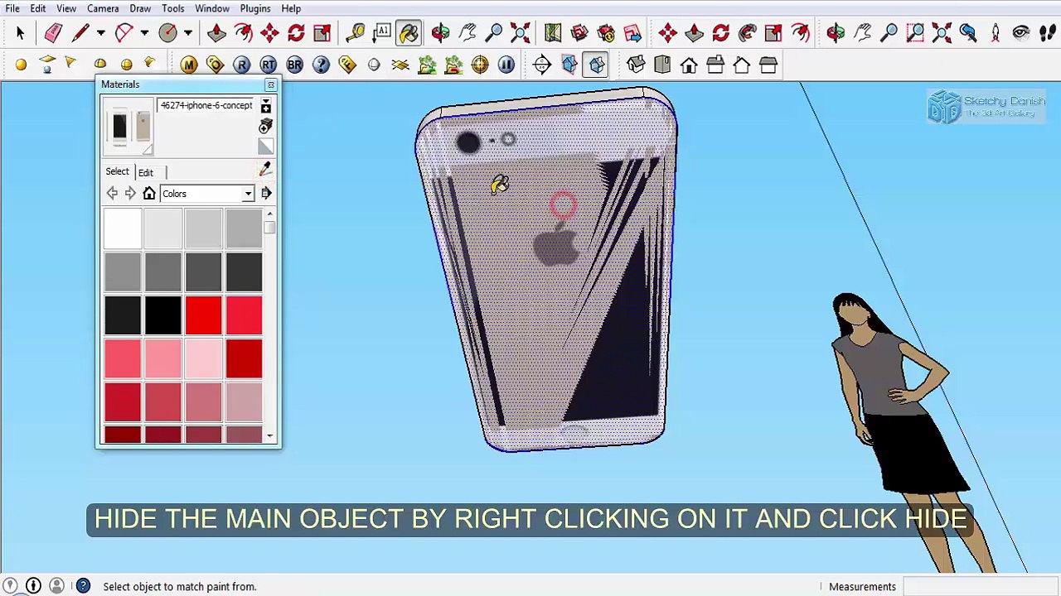Click the Details flyout arrow beside Colors
1061x596 pixels.
point(266,193)
